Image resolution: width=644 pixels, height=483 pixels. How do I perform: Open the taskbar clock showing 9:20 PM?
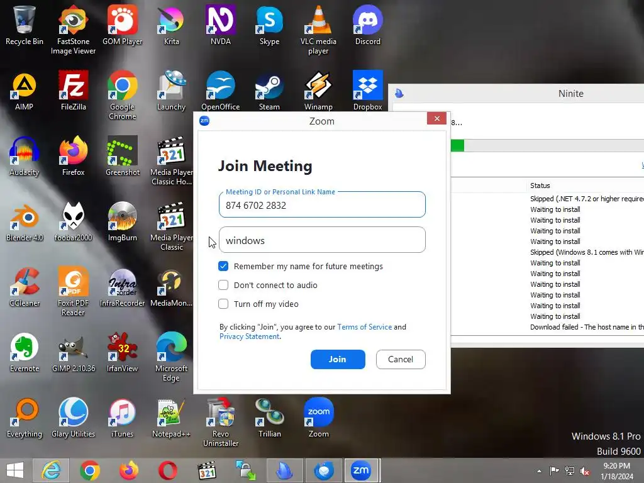[617, 471]
